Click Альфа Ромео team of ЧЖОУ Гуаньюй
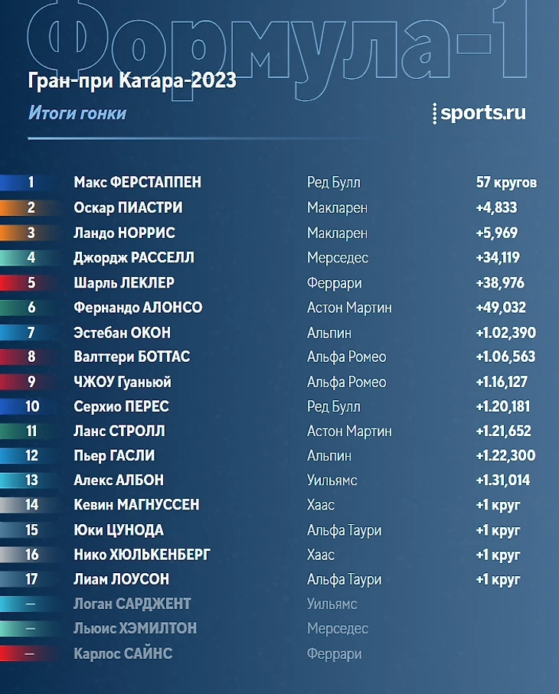Image resolution: width=559 pixels, height=694 pixels. tap(346, 383)
